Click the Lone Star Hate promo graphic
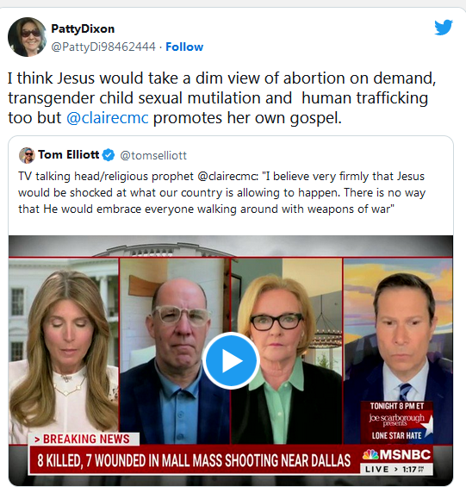Viewport: 466px width, 493px height. pyautogui.click(x=397, y=422)
